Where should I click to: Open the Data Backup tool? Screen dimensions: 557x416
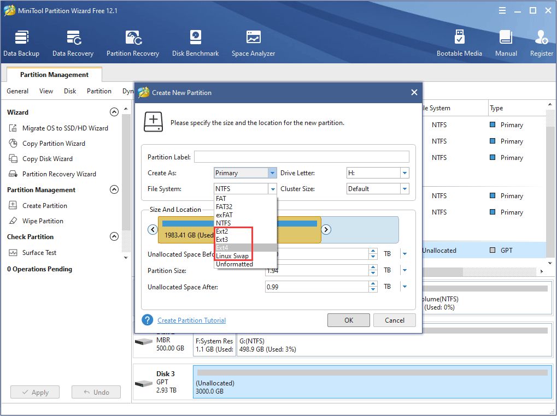click(21, 44)
